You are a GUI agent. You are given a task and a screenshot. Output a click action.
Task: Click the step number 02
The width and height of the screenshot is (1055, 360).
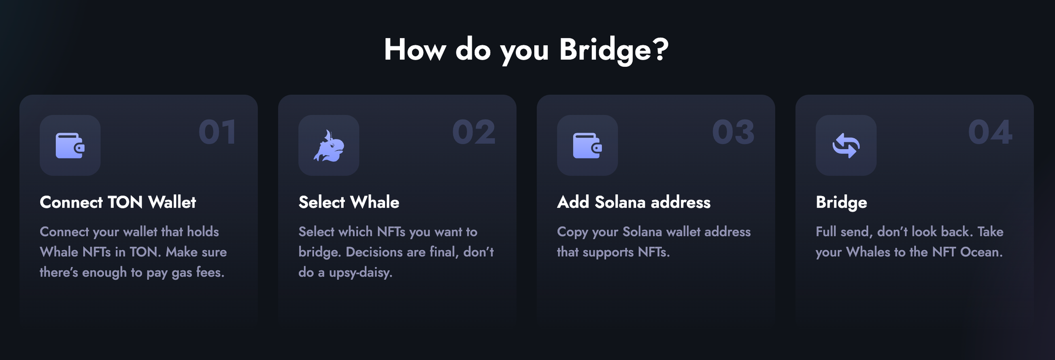[474, 132]
